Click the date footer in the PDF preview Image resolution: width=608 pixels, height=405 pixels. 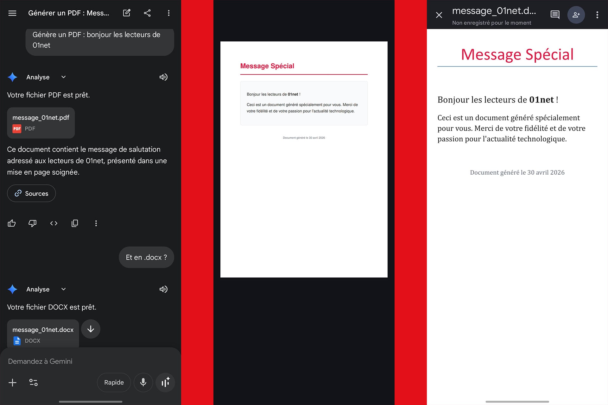point(304,138)
